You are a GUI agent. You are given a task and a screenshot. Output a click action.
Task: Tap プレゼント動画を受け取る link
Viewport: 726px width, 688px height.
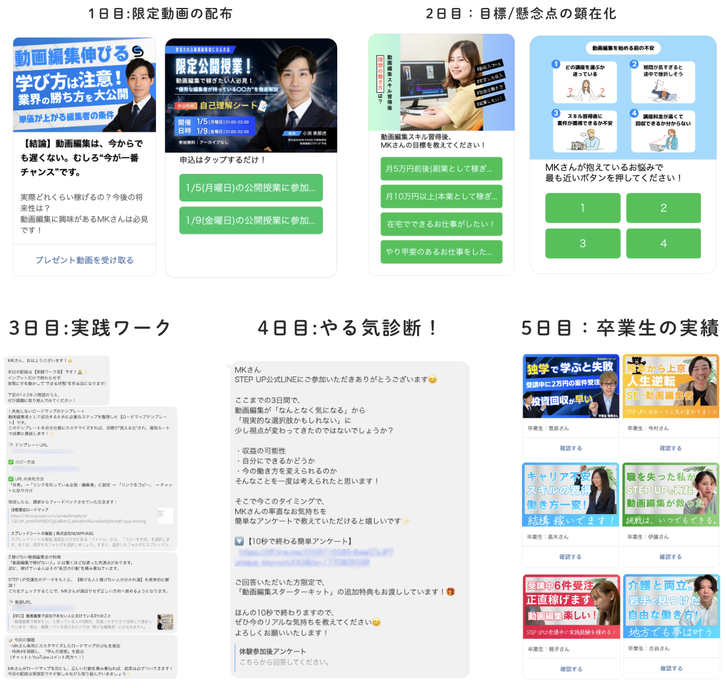84,260
